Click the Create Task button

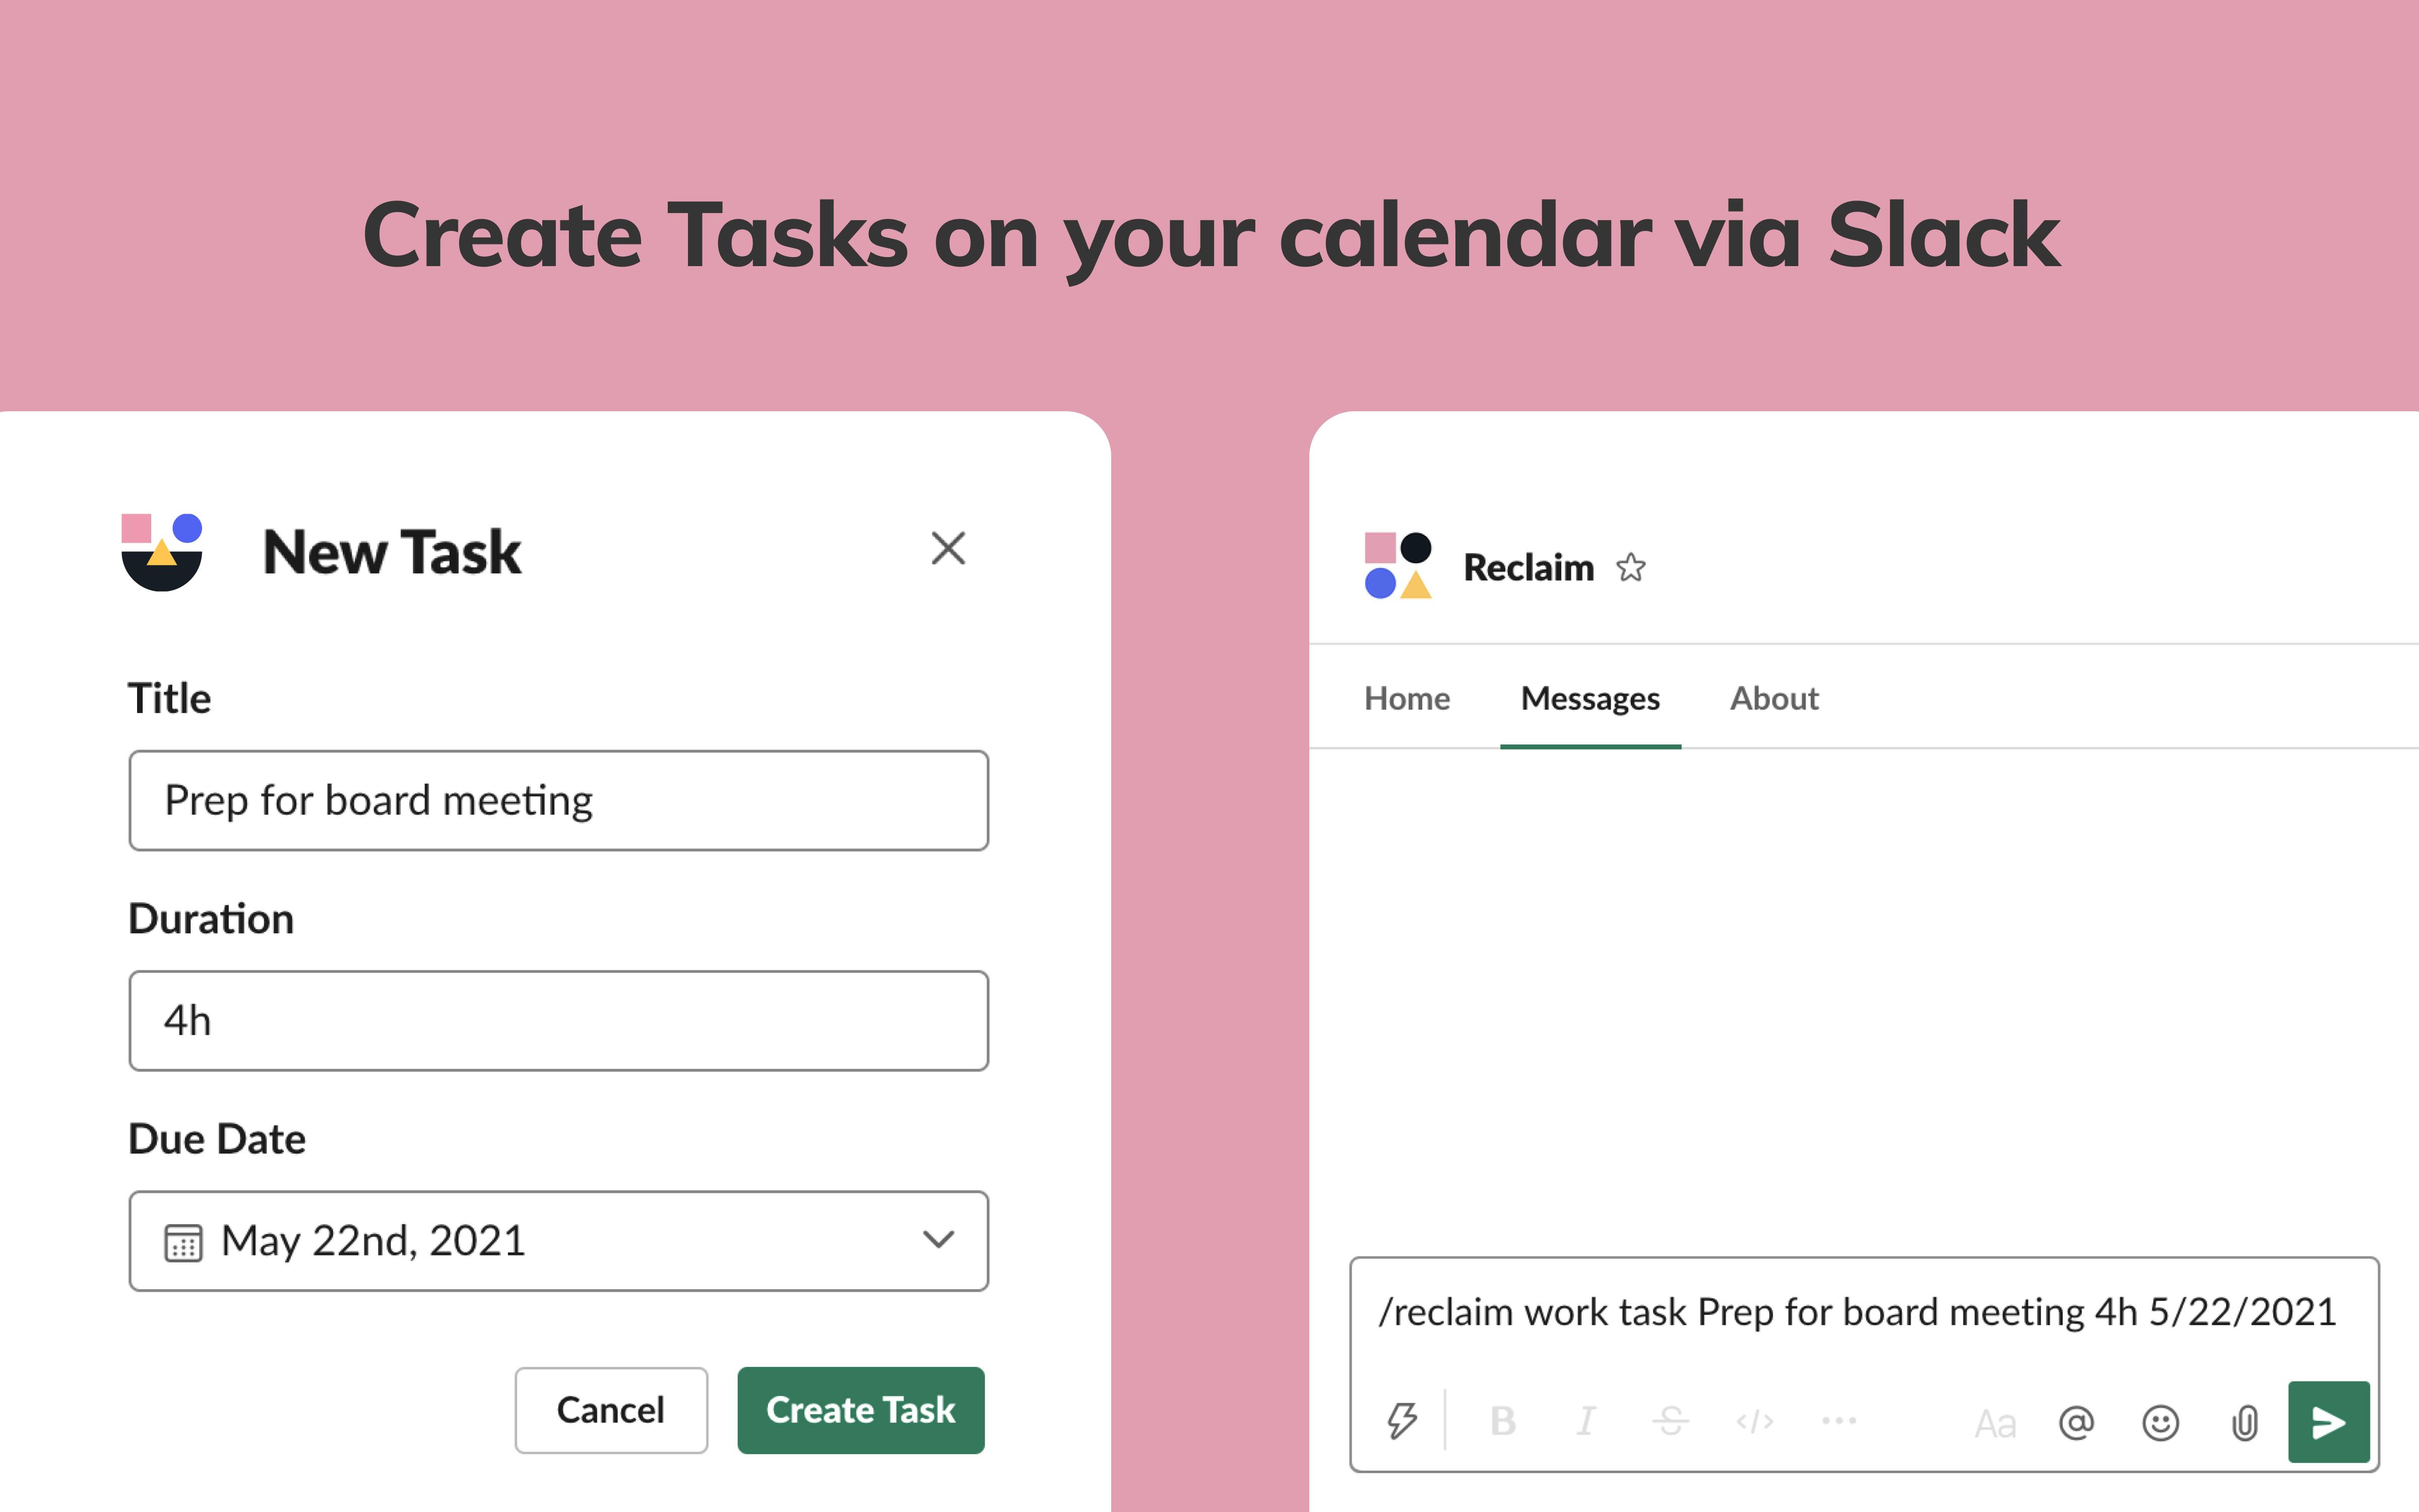click(x=861, y=1410)
